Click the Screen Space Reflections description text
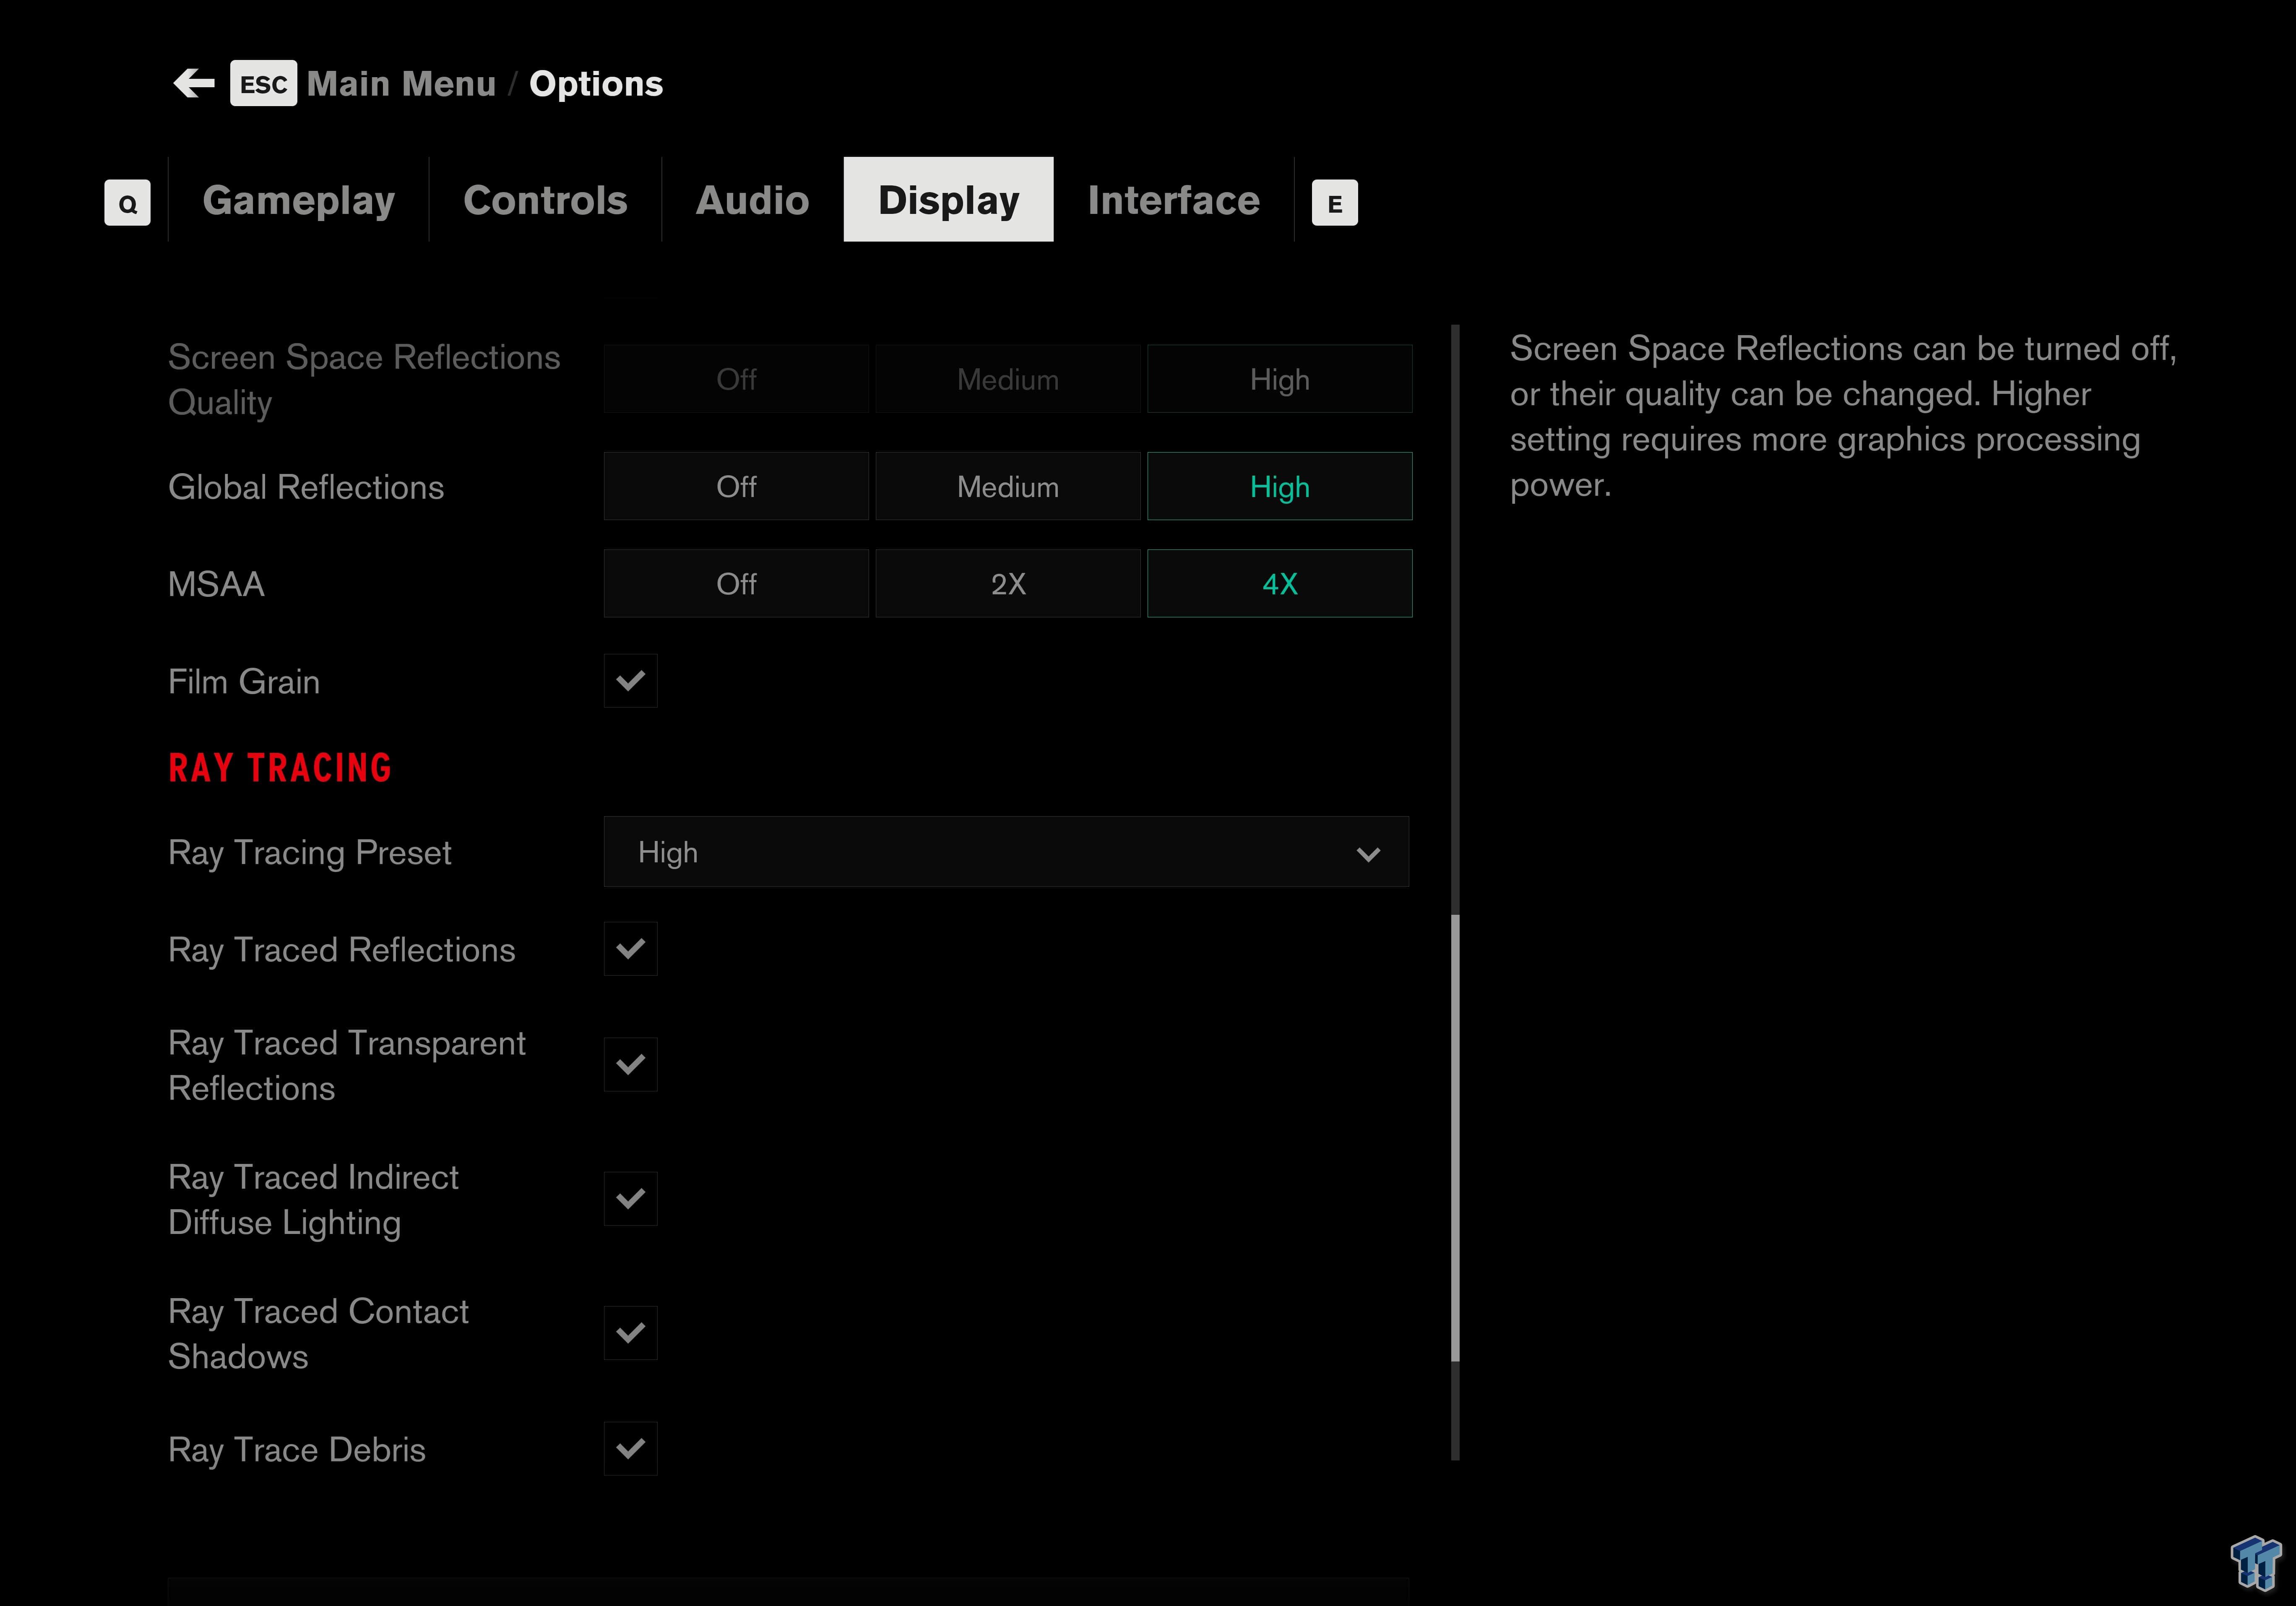Image resolution: width=2296 pixels, height=1606 pixels. tap(1843, 416)
